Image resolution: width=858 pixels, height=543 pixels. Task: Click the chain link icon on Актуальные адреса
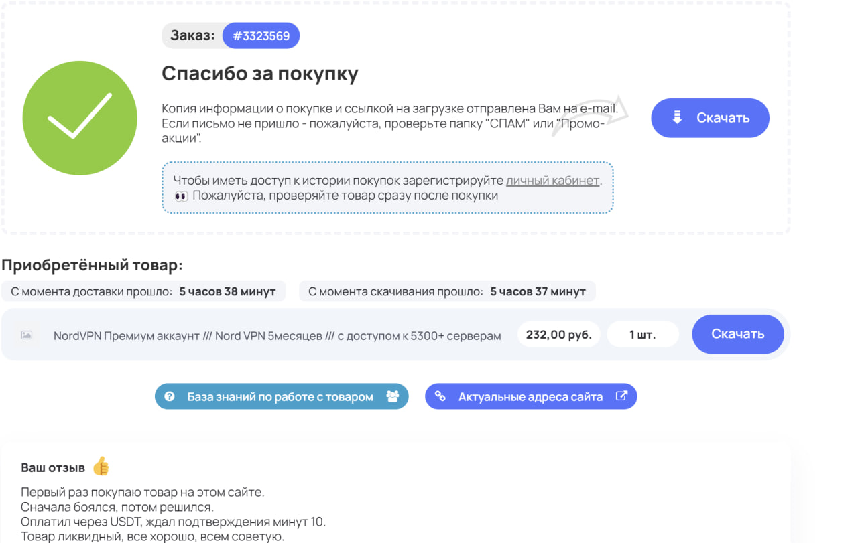point(440,396)
